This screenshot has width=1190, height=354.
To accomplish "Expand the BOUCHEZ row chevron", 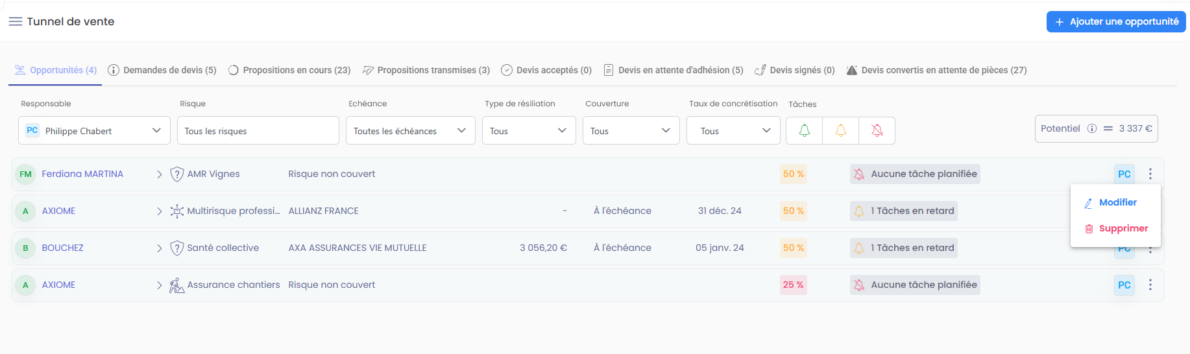I will pos(159,248).
